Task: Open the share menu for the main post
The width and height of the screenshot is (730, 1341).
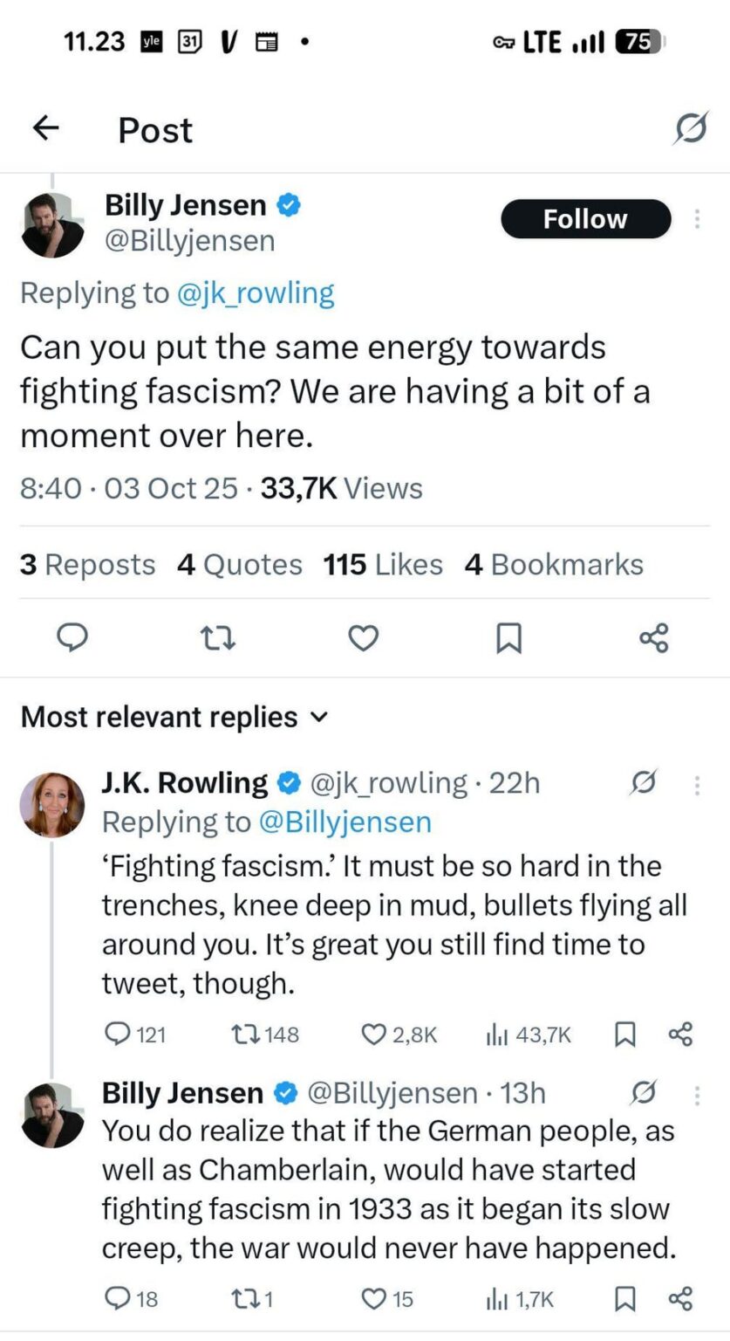Action: 656,637
